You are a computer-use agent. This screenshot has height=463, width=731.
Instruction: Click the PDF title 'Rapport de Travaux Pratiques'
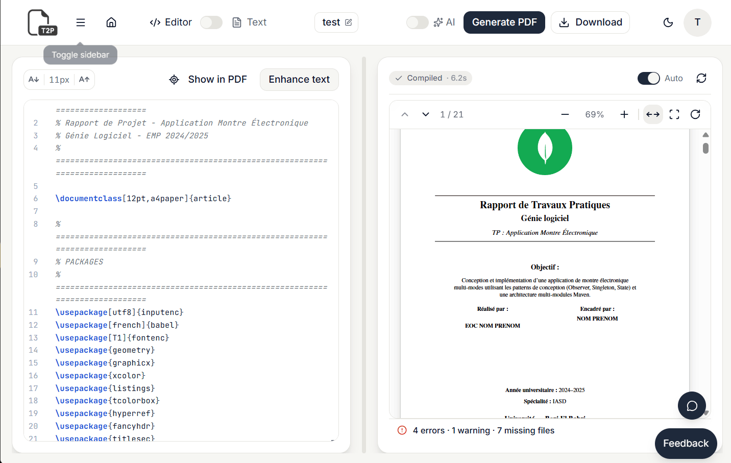545,205
